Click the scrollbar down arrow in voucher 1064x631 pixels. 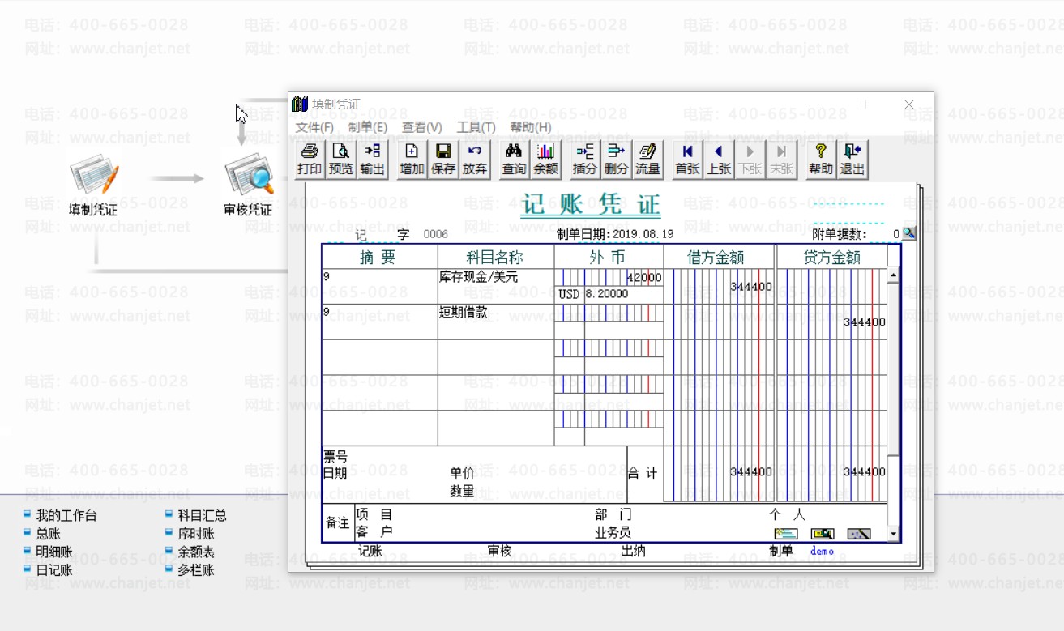coord(894,534)
